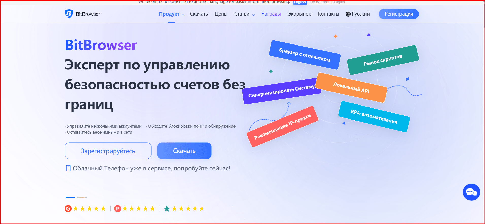
Task: Expand the Статьи dropdown chevron
Action: pyautogui.click(x=253, y=14)
